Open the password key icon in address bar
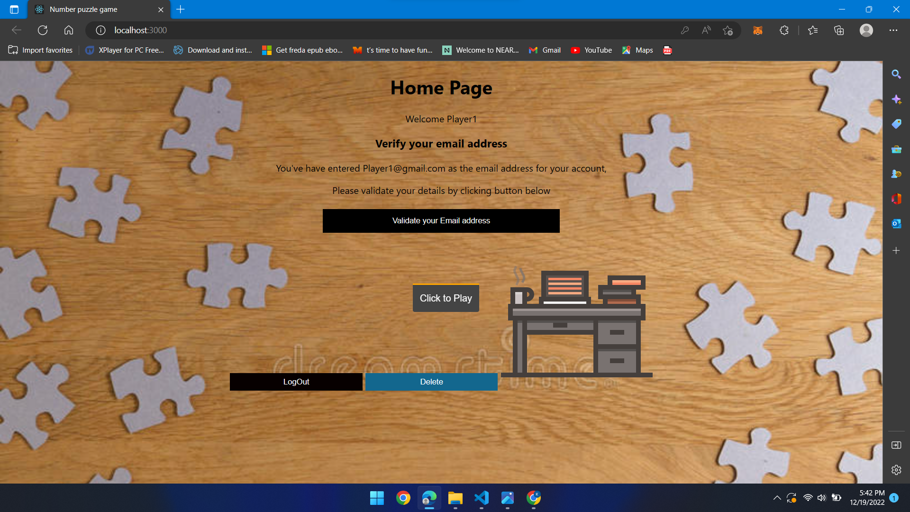The width and height of the screenshot is (910, 512). (x=684, y=30)
